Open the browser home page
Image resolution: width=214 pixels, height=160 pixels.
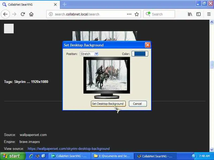coord(31,14)
